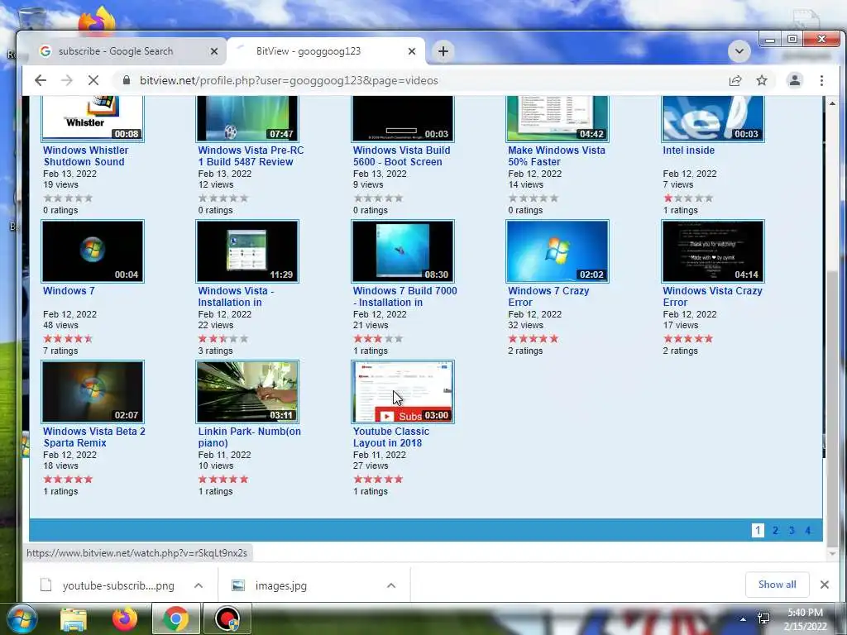Click the lock icon in the address bar
The image size is (847, 635).
[x=127, y=80]
